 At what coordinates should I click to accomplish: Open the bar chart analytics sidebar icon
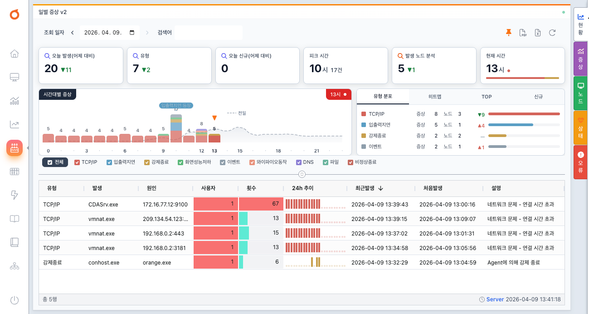click(x=15, y=101)
